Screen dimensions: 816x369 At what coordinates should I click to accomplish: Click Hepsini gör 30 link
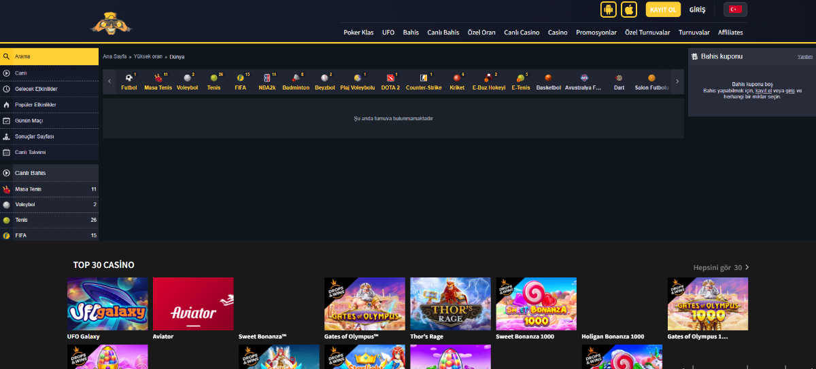click(721, 267)
